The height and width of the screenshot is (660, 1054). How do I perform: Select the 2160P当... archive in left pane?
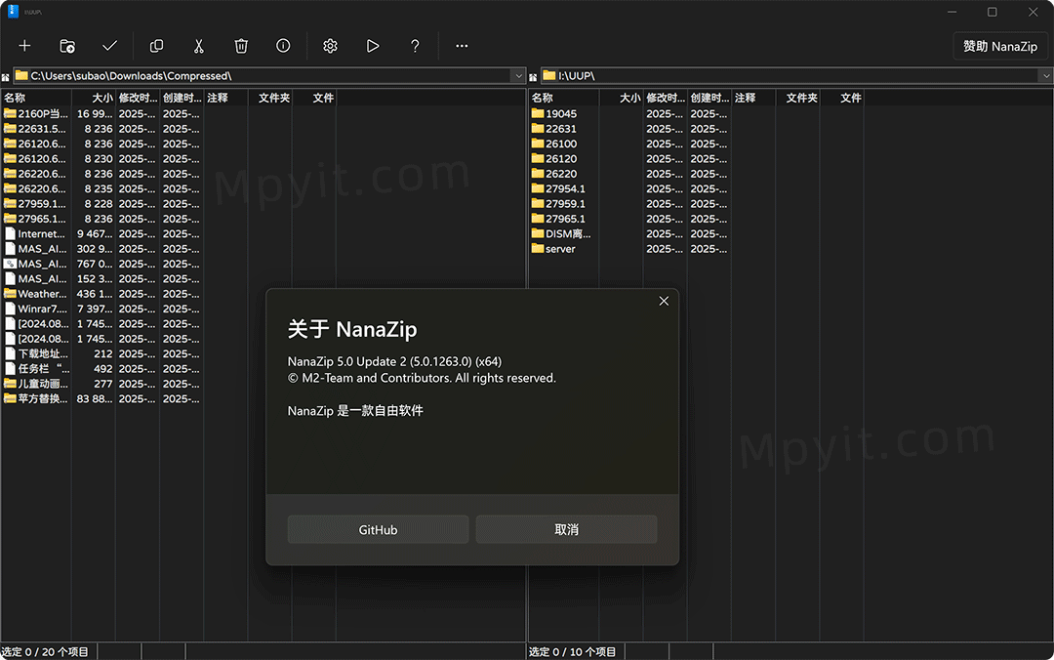click(x=36, y=113)
